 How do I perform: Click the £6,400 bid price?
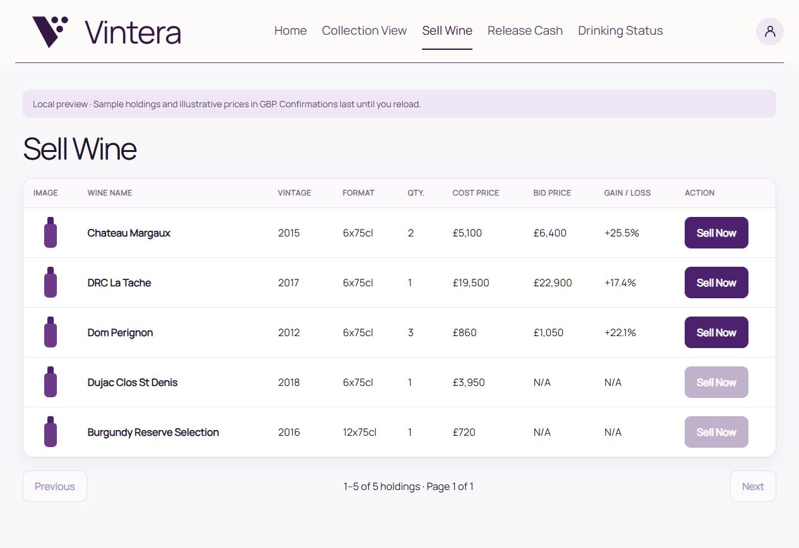[550, 233]
